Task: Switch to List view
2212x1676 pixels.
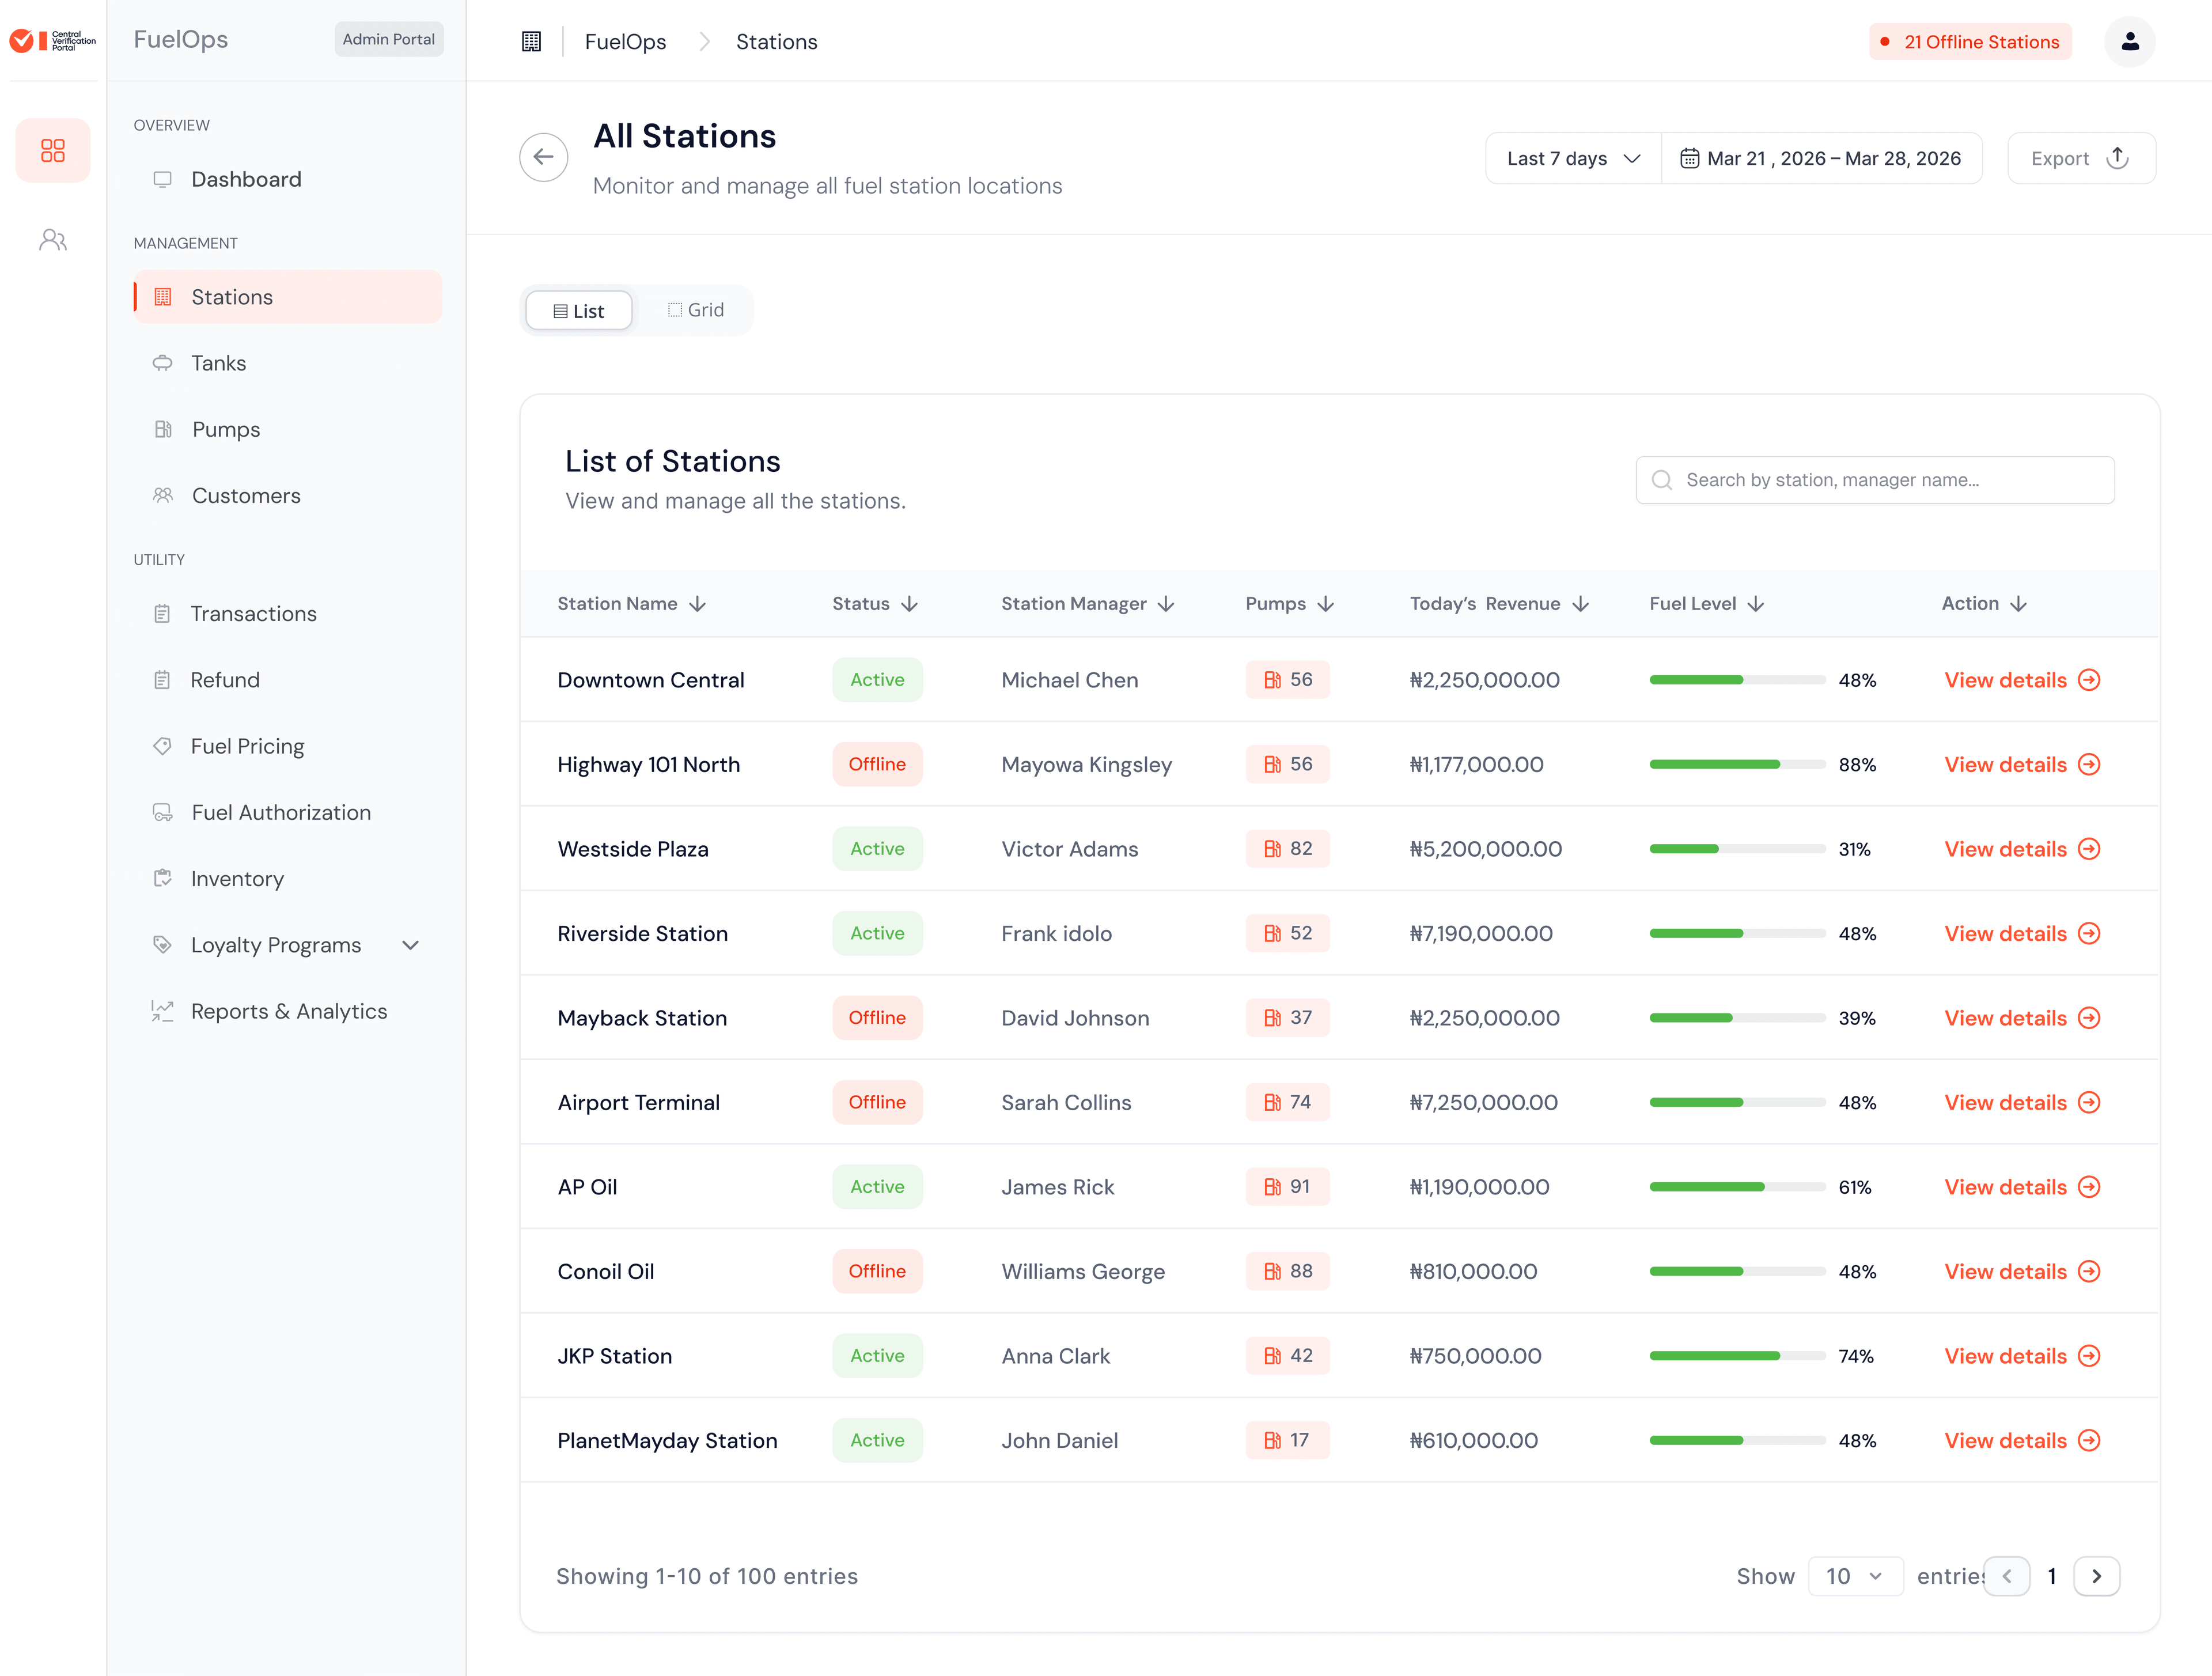Action: tap(579, 311)
